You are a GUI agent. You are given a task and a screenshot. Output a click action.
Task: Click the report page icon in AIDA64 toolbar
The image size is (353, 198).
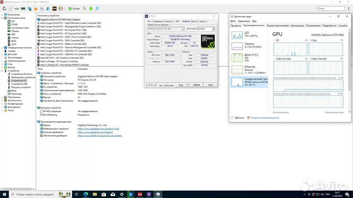(11, 8)
